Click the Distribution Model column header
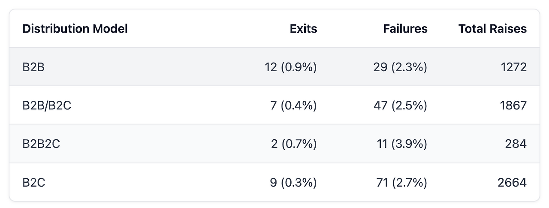 tap(75, 29)
